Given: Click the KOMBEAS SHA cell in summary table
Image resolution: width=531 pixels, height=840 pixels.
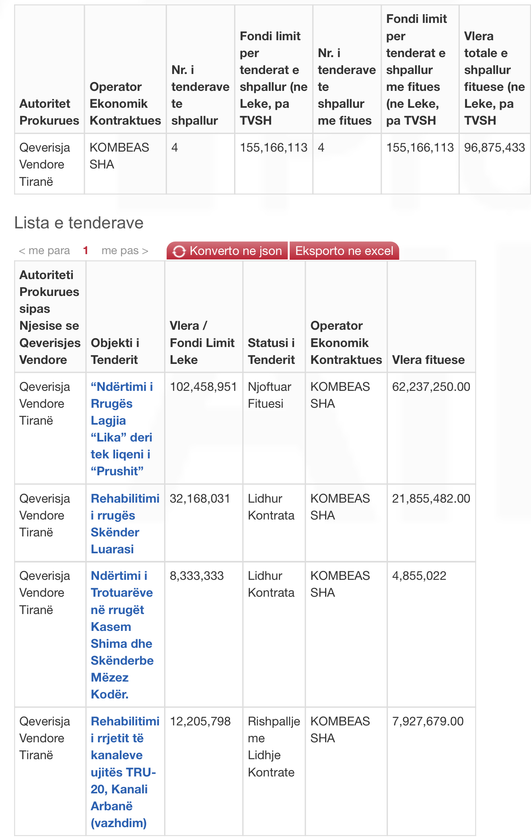Looking at the screenshot, I should (x=125, y=164).
